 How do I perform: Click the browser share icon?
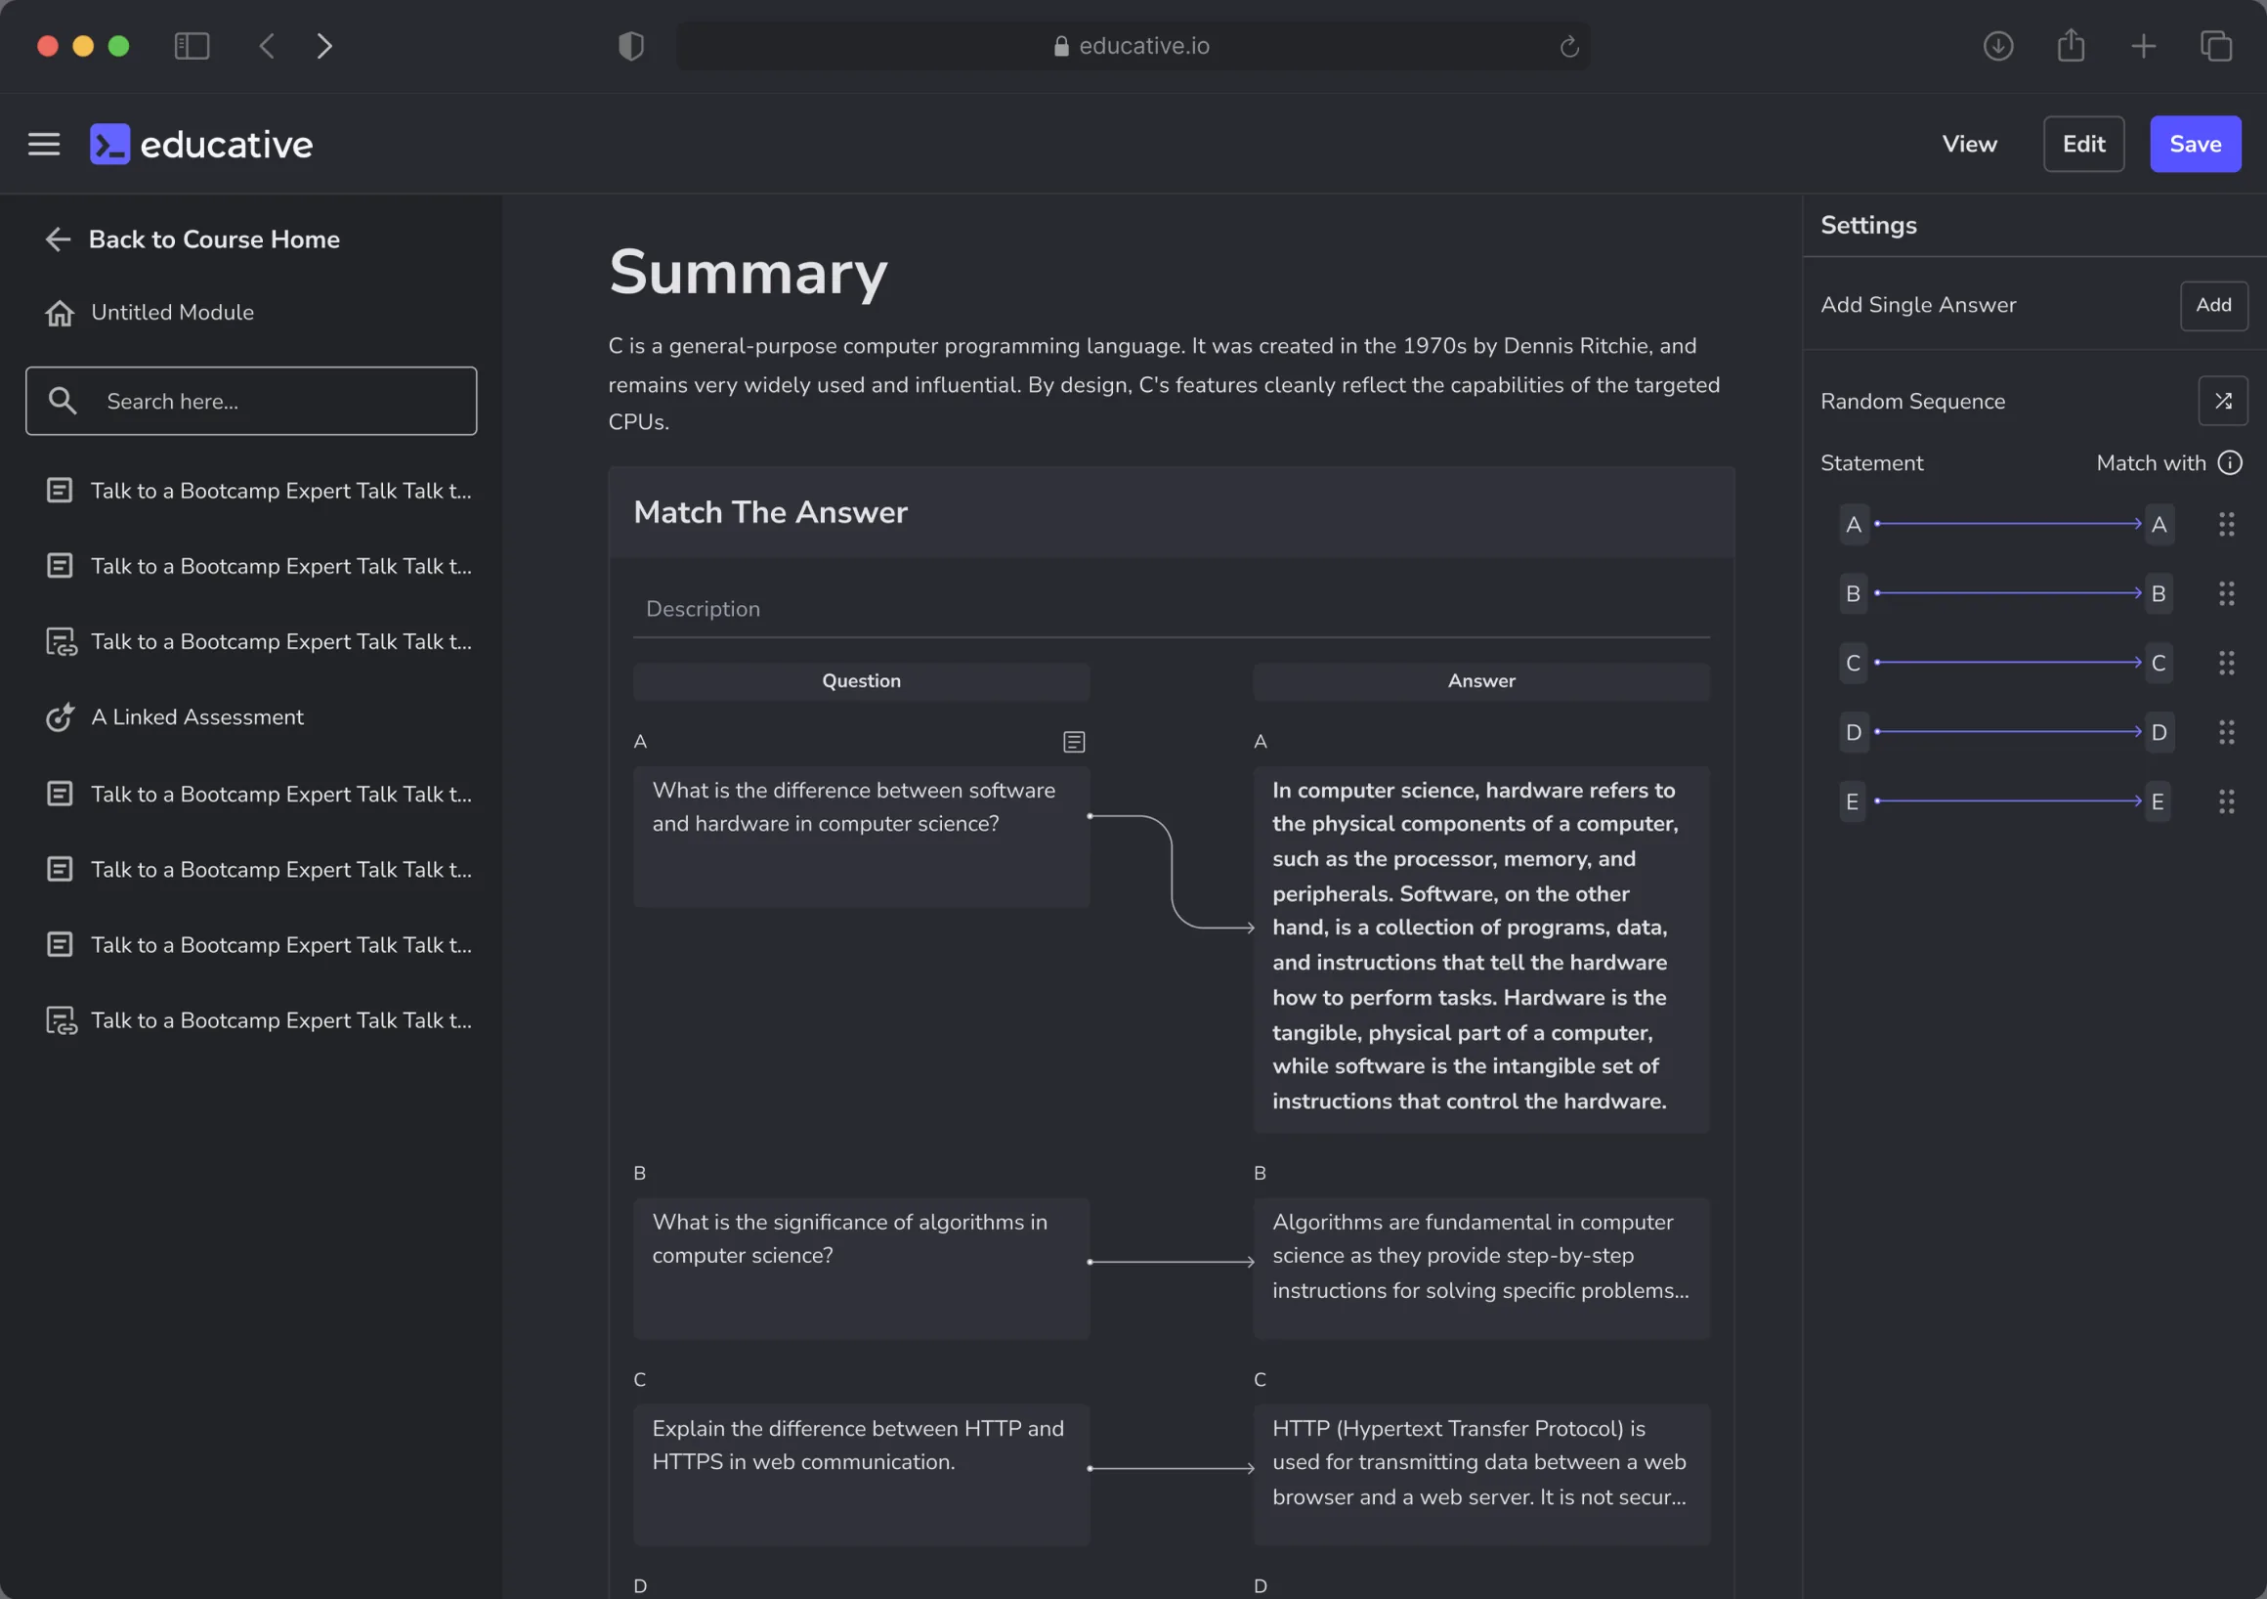click(x=2071, y=45)
